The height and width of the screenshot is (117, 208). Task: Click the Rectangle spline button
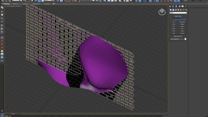(182, 22)
